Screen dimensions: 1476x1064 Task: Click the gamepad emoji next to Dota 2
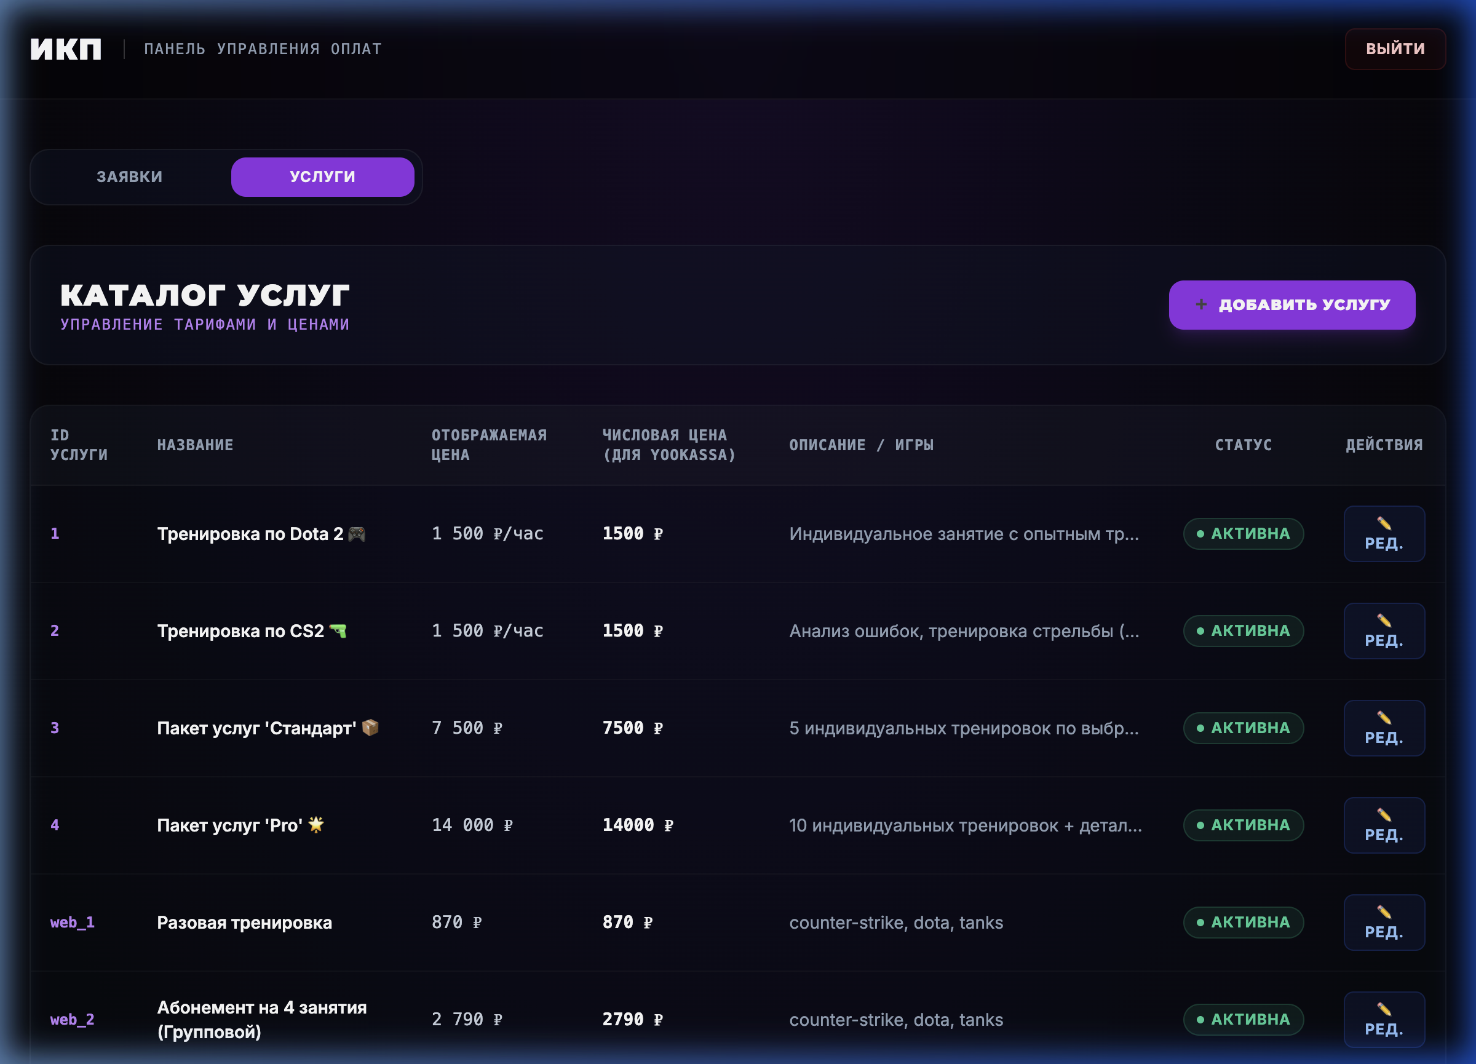[357, 534]
